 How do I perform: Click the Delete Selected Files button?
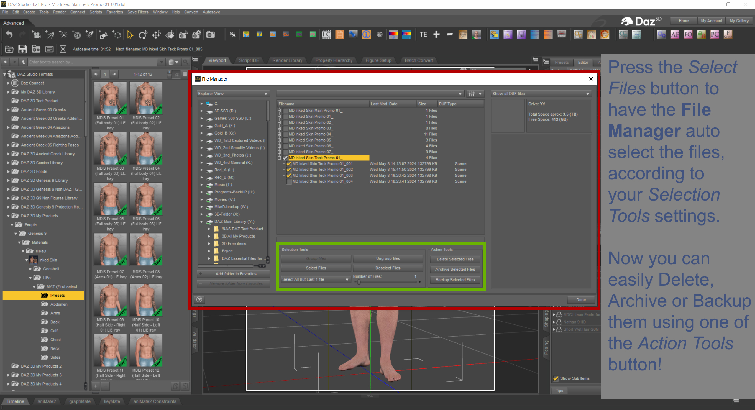[455, 259]
